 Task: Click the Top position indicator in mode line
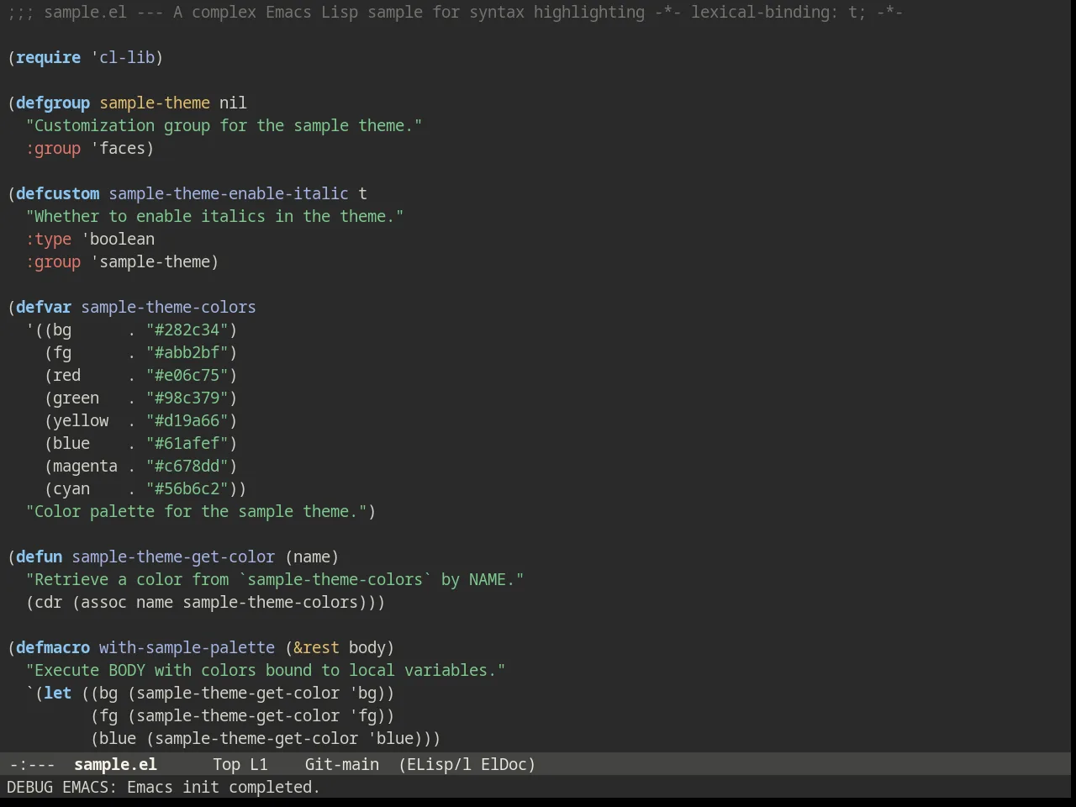[226, 764]
